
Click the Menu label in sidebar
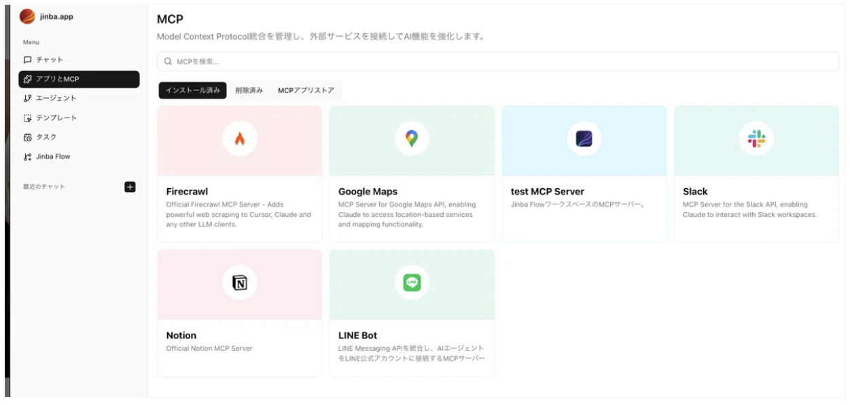coord(31,42)
